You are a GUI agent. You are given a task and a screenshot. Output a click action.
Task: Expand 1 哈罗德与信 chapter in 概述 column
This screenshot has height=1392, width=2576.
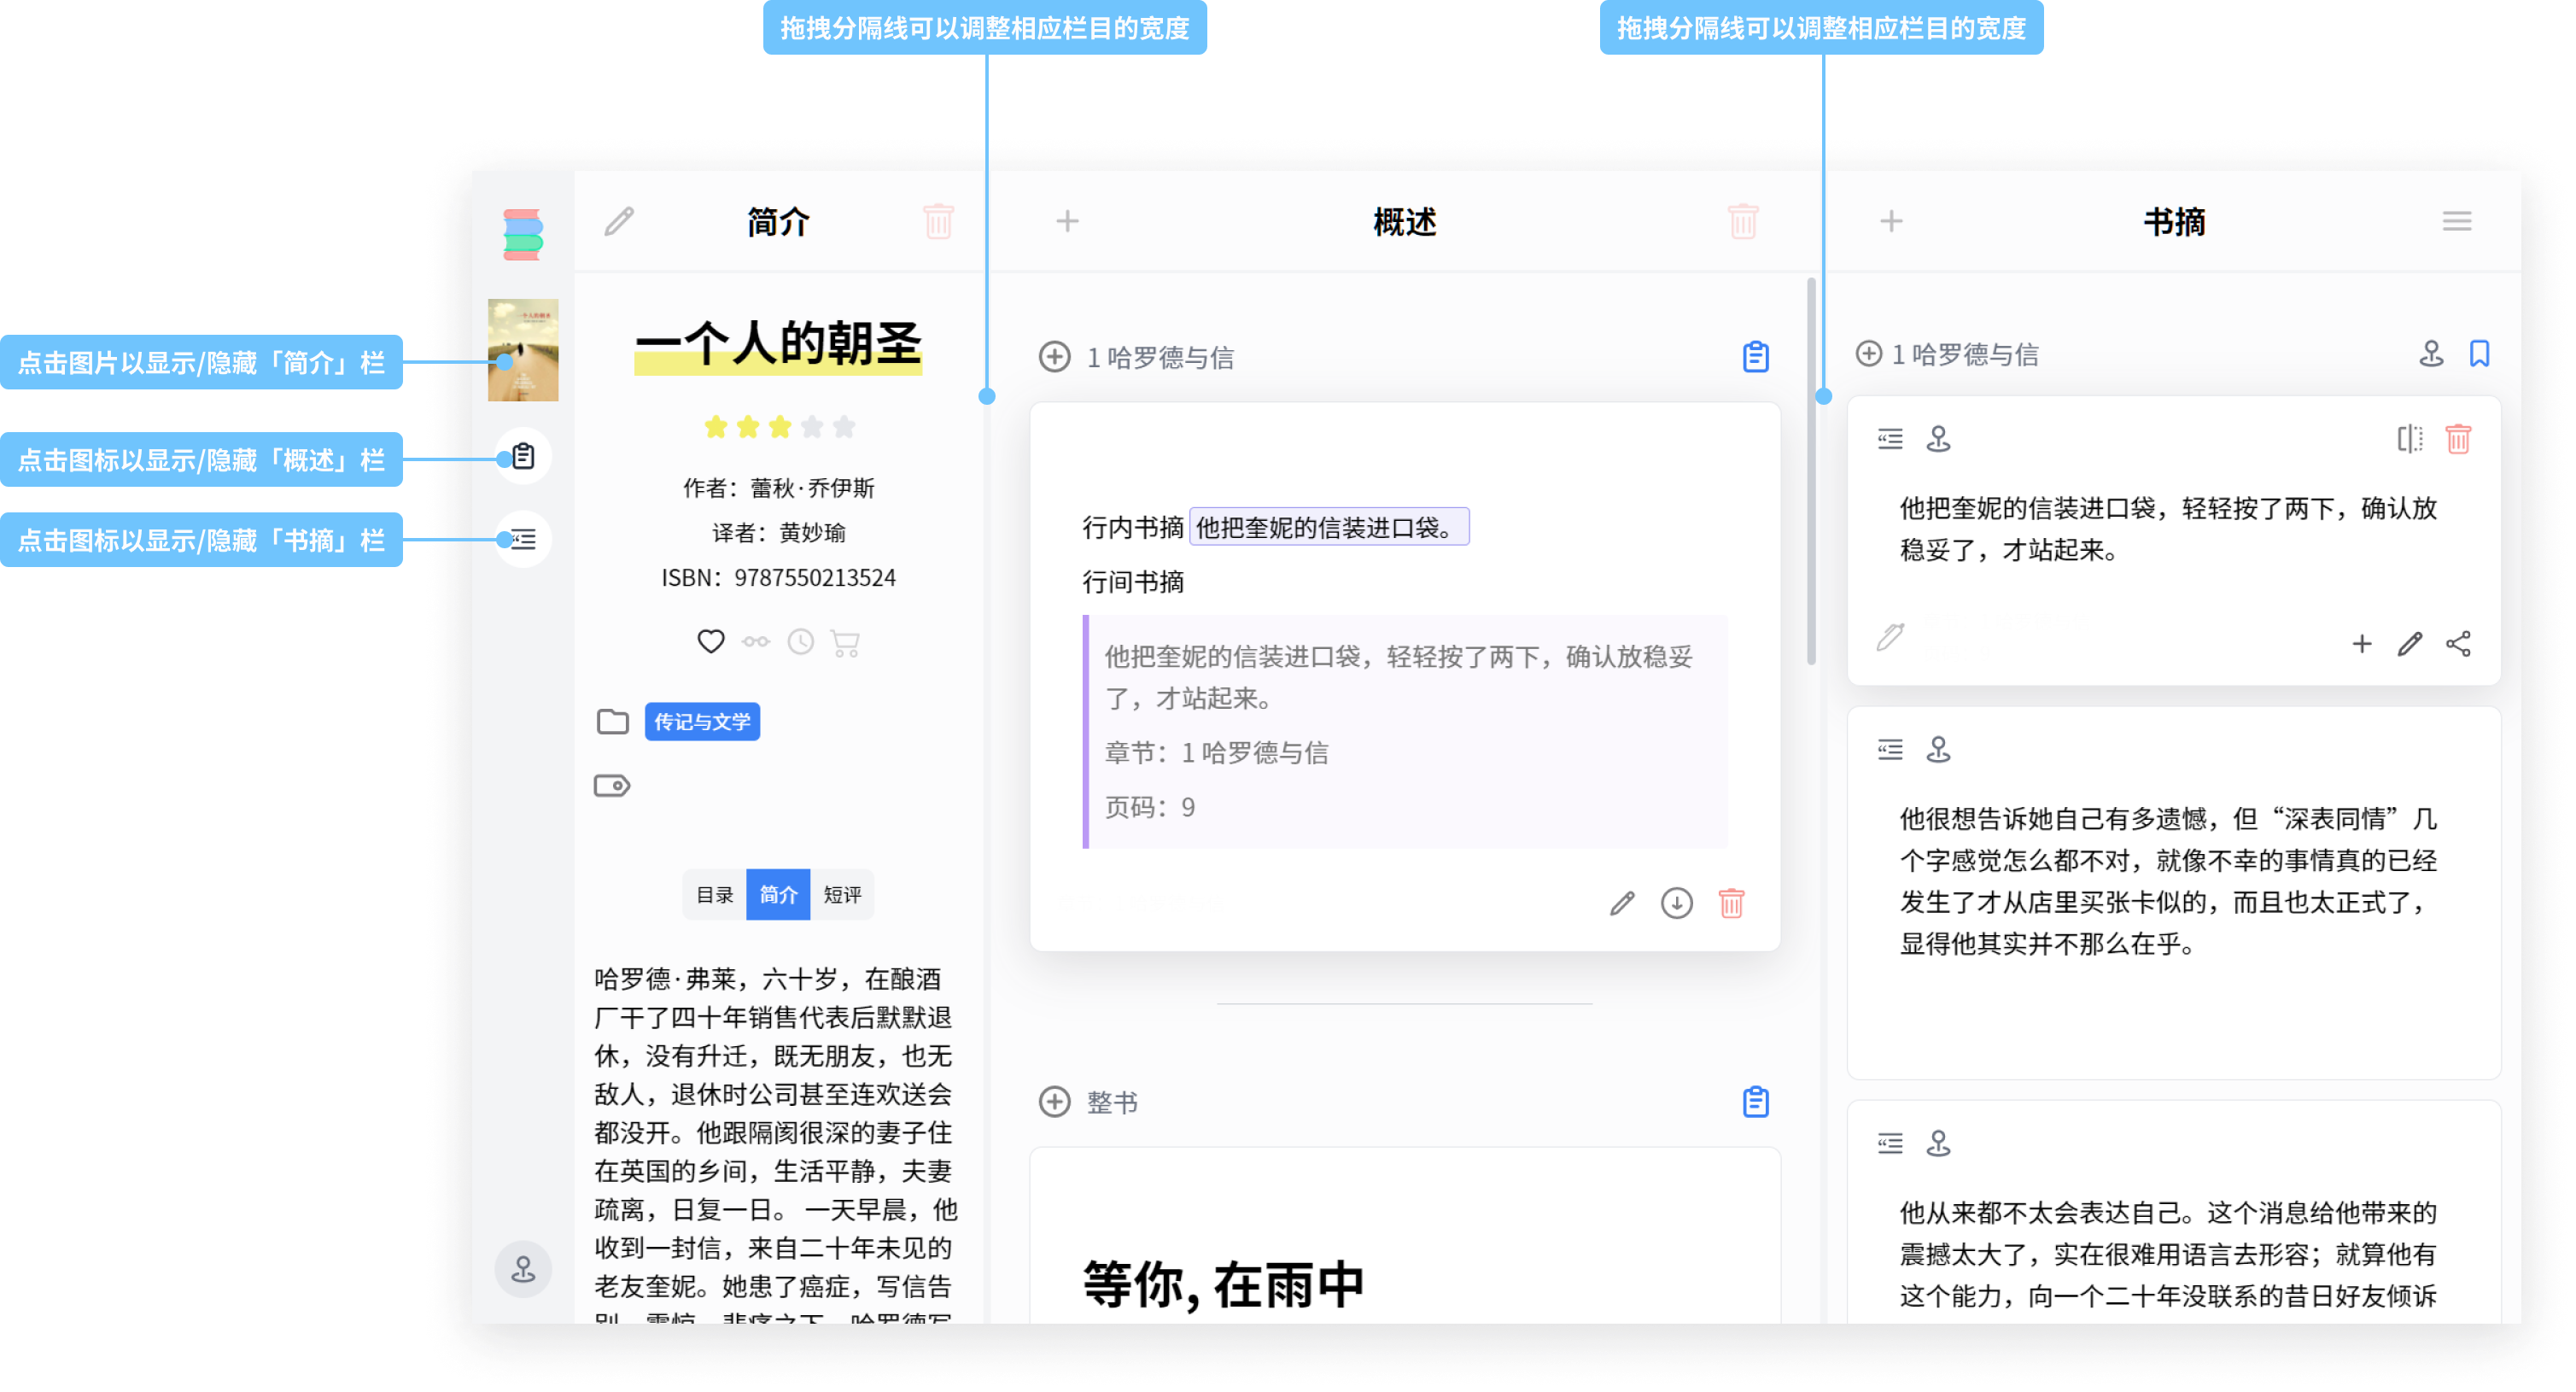pyautogui.click(x=1054, y=357)
